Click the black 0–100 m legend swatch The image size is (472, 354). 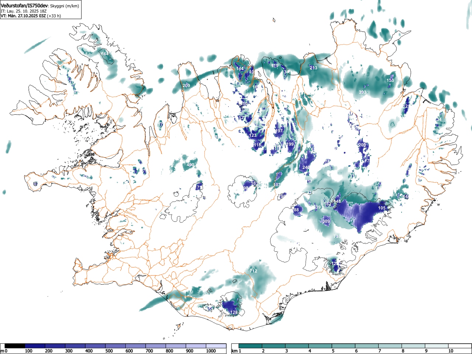[x=15, y=346]
